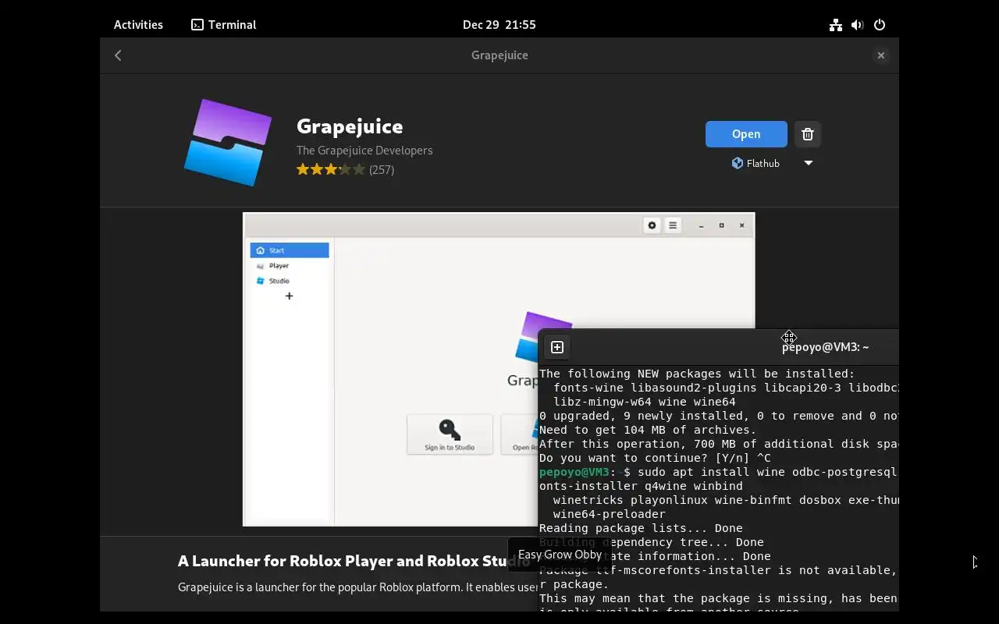
Task: Click the Flathub source label
Action: (x=755, y=163)
